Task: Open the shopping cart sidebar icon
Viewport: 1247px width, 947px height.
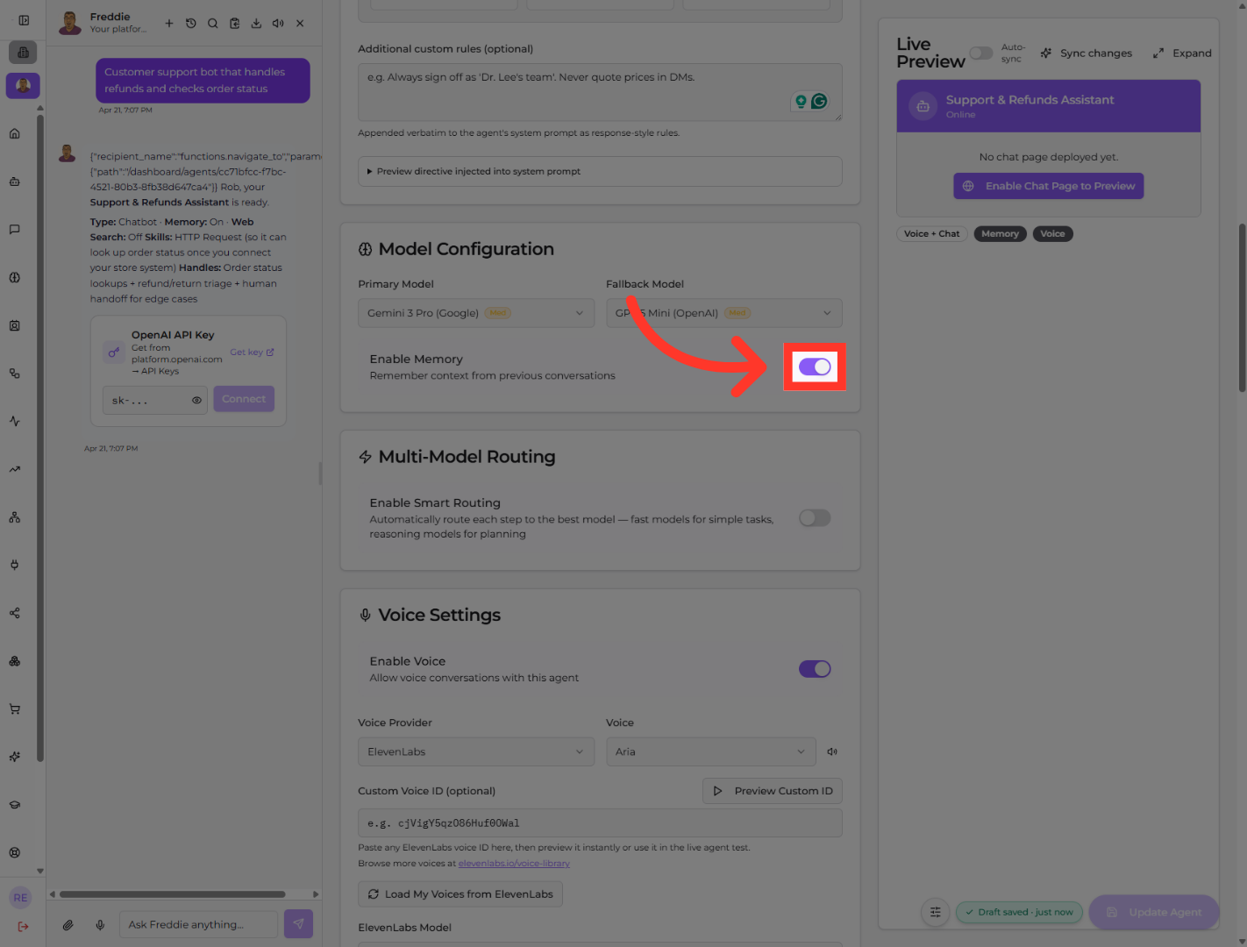Action: point(15,708)
